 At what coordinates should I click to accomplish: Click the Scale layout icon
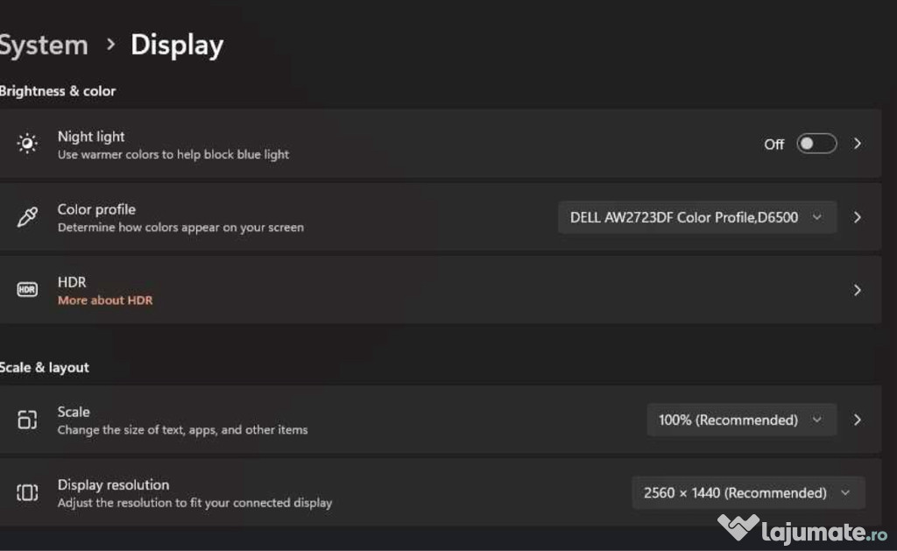[27, 420]
